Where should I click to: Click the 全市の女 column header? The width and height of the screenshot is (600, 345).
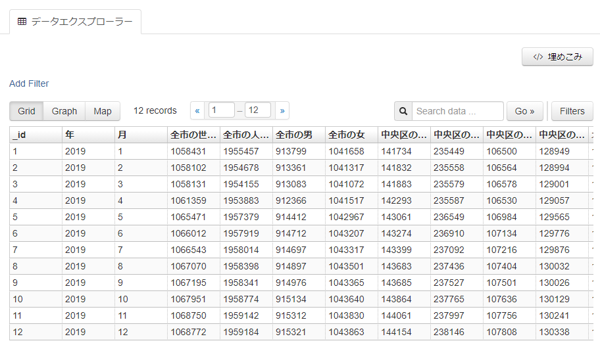pyautogui.click(x=352, y=135)
